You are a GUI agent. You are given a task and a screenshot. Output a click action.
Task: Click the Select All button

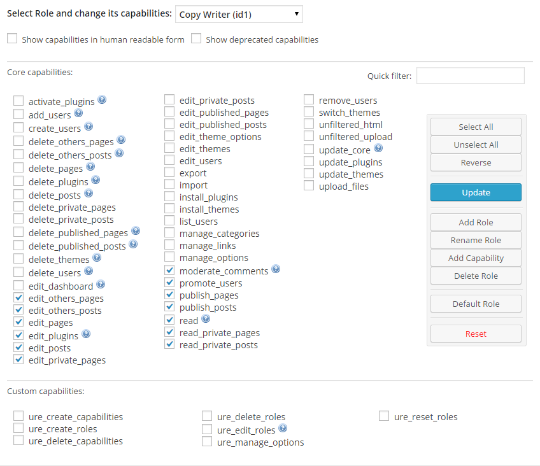476,127
